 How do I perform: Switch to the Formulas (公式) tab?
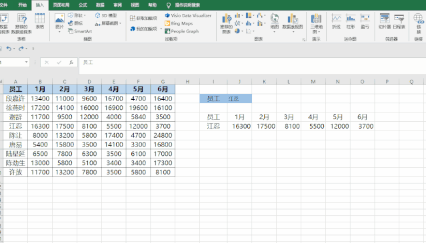point(83,5)
